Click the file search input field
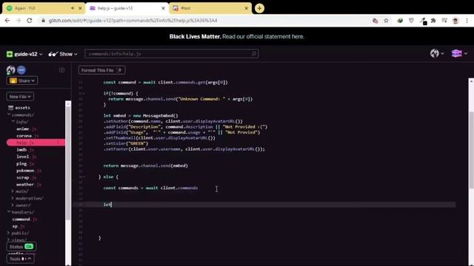The image size is (474, 266). (171, 54)
